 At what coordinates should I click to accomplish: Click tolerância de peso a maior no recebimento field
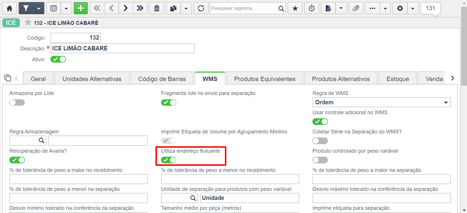tap(78, 179)
